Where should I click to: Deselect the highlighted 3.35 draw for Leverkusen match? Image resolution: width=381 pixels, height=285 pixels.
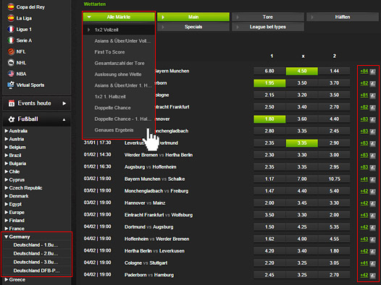(302, 143)
